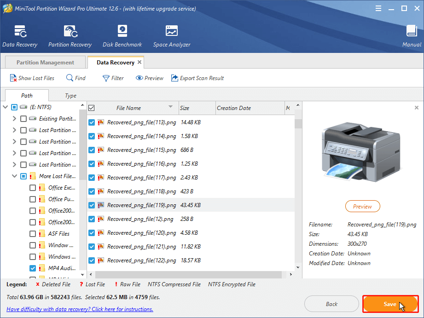
Task: Collapse the More Lost Files node
Action: [15, 176]
